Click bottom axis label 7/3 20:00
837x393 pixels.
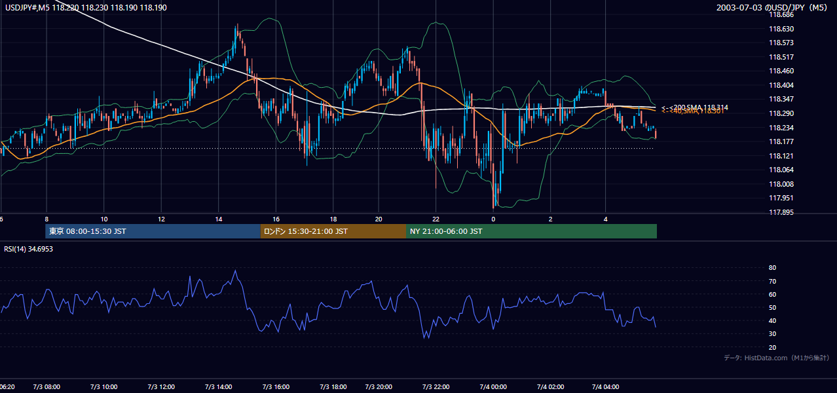tap(379, 387)
